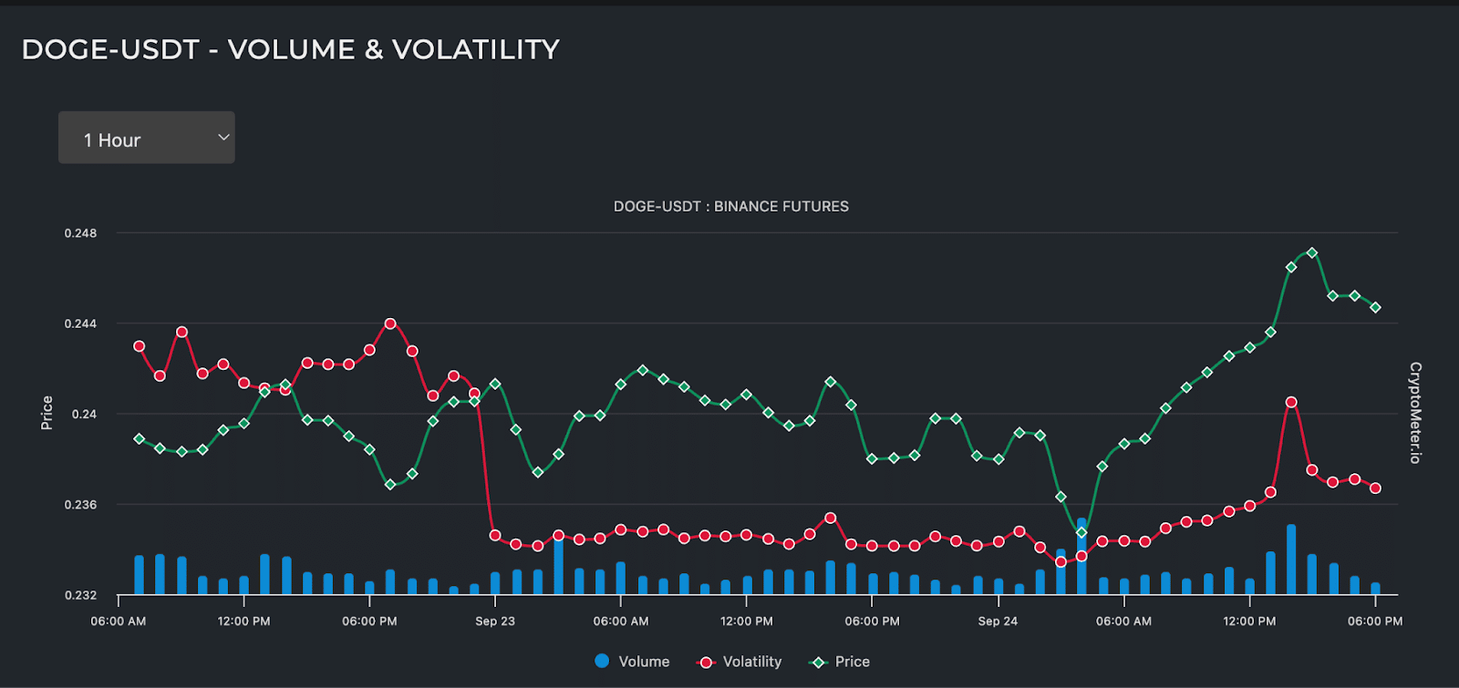The height and width of the screenshot is (688, 1459).
Task: Click the DOGE-USDT : BINANCE FUTURES chart title
Action: tap(731, 206)
